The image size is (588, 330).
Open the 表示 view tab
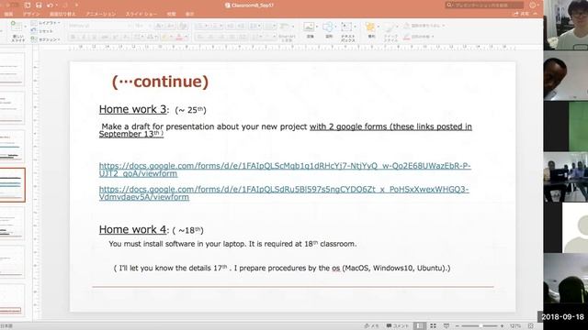190,14
